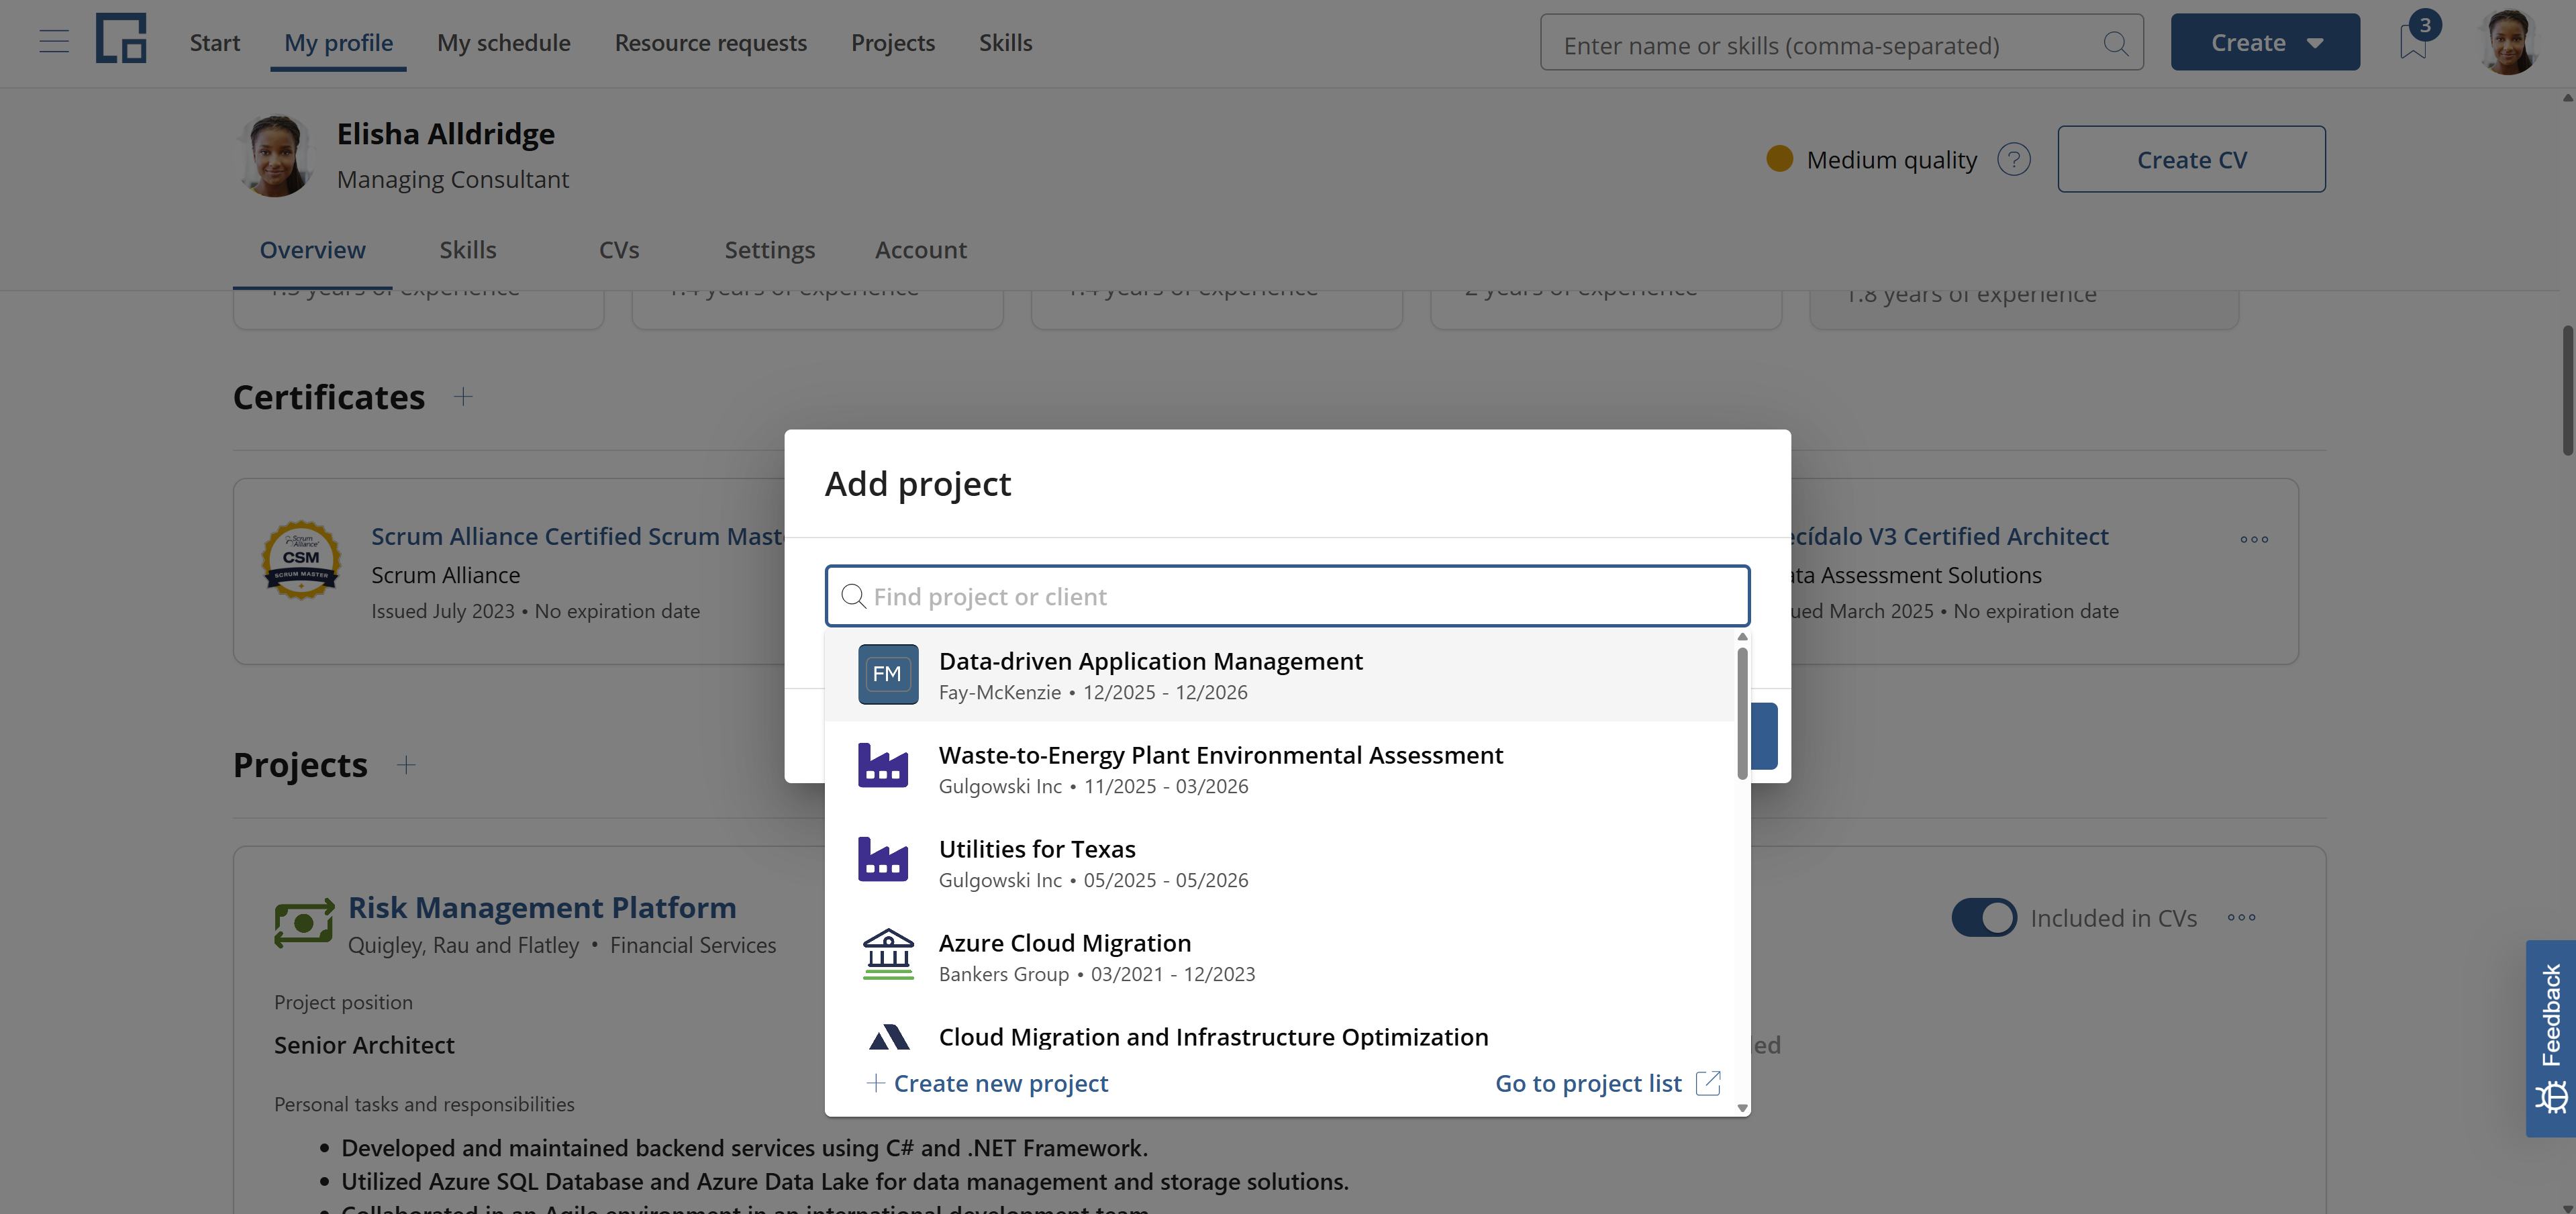Add a project with the plus icon next to Projects

406,765
